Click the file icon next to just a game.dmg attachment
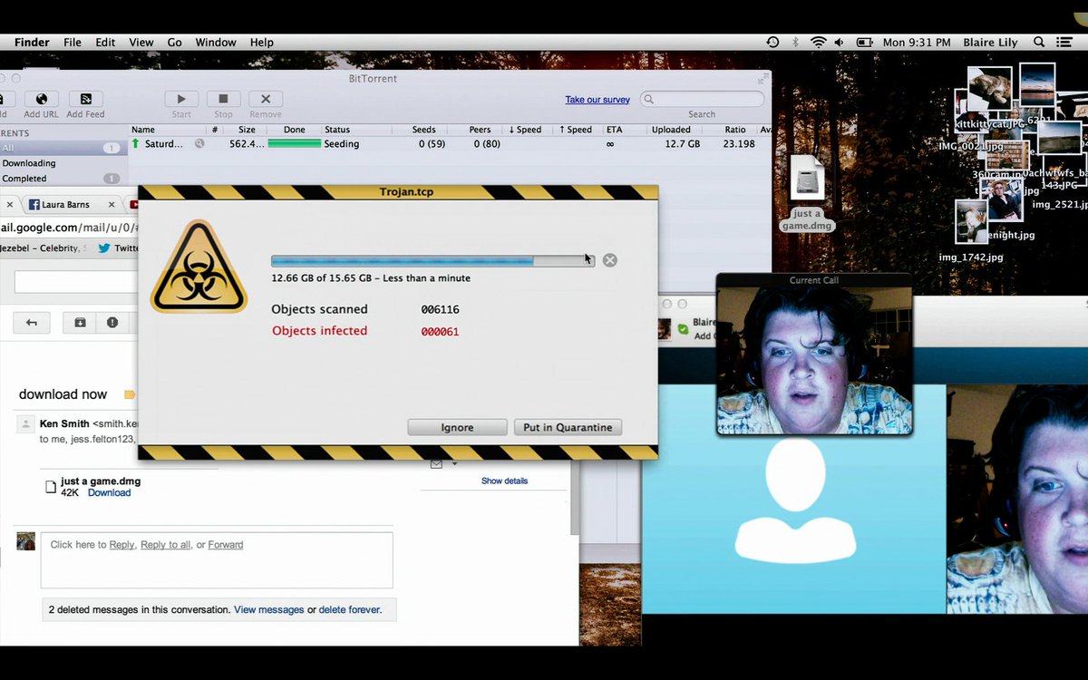 click(x=51, y=487)
